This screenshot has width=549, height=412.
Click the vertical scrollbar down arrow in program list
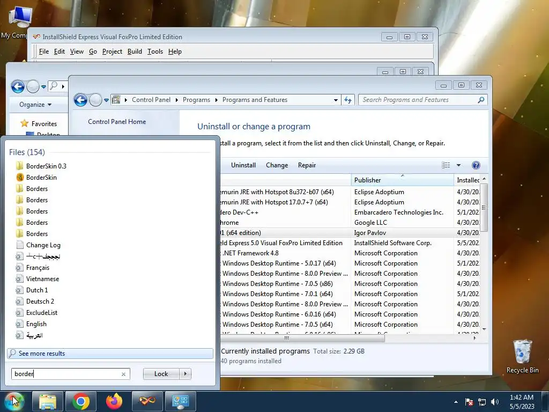point(484,329)
